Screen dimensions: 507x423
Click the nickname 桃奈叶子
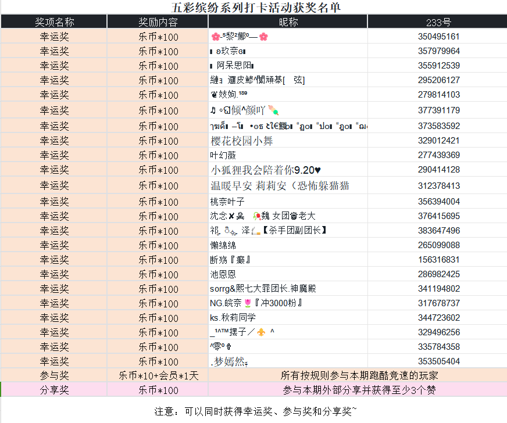tap(227, 202)
